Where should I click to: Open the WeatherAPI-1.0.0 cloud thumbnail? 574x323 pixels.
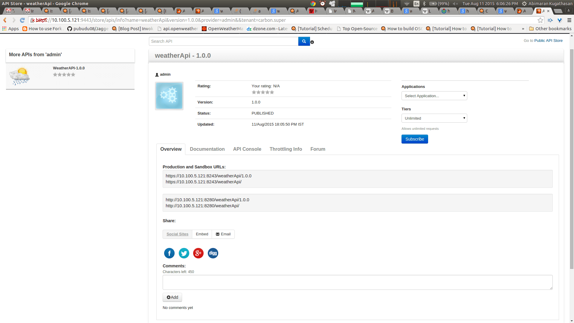pos(19,76)
